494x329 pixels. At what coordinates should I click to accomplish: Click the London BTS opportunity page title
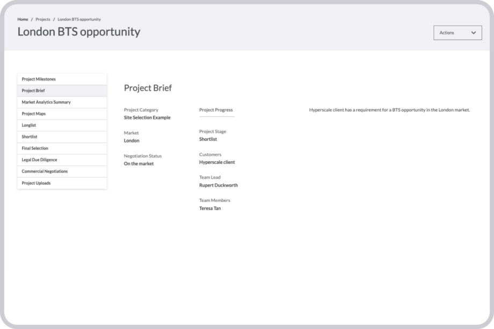[x=78, y=32]
